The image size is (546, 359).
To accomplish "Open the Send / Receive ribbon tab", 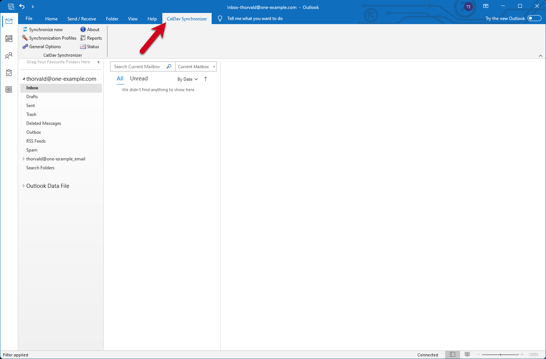I will point(82,19).
